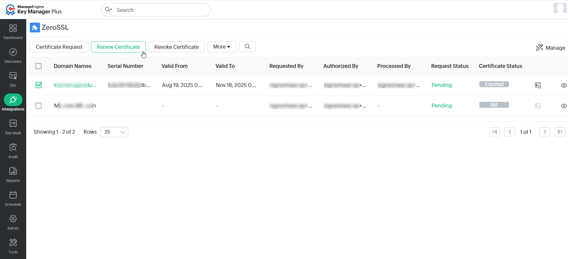Open the user profile avatar

coord(560,9)
